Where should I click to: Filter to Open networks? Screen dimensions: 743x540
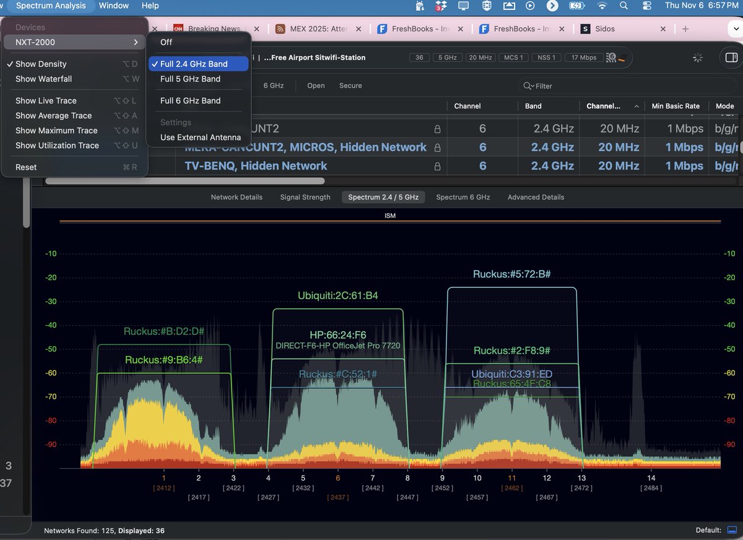click(316, 85)
